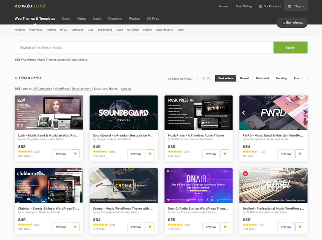Select HTML subcategory
Image resolution: width=322 pixels, height=240 pixels.
pyautogui.click(x=64, y=30)
